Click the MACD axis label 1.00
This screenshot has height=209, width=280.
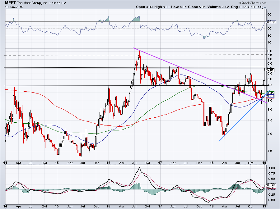click(272, 168)
